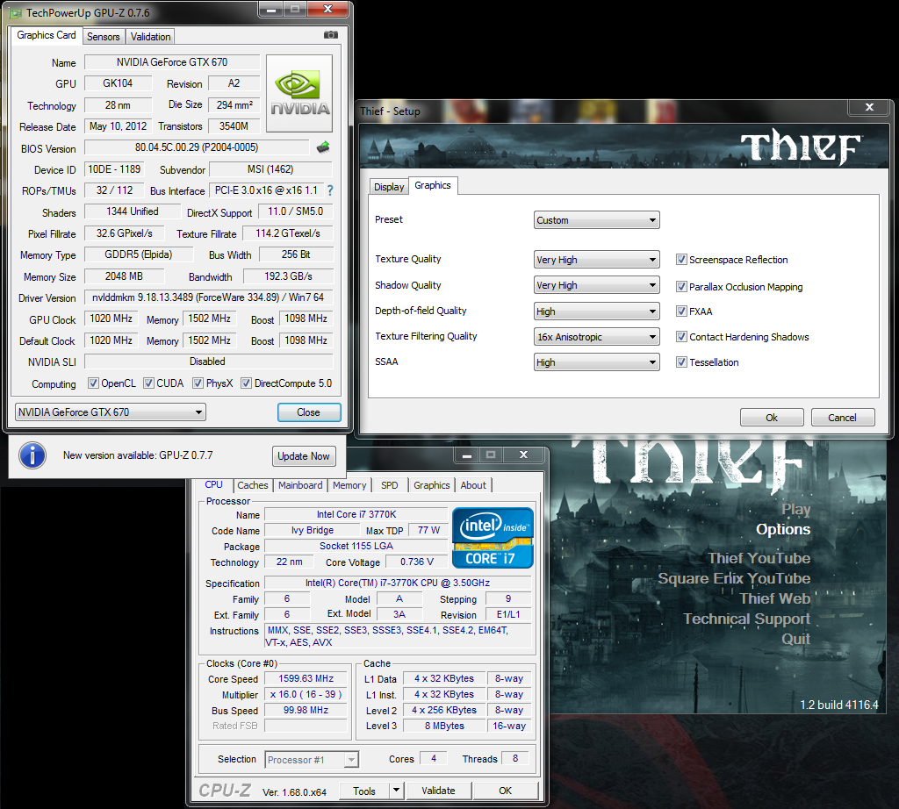Viewport: 899px width, 809px height.
Task: Click the Tools button in CPU-Z
Action: pyautogui.click(x=364, y=791)
